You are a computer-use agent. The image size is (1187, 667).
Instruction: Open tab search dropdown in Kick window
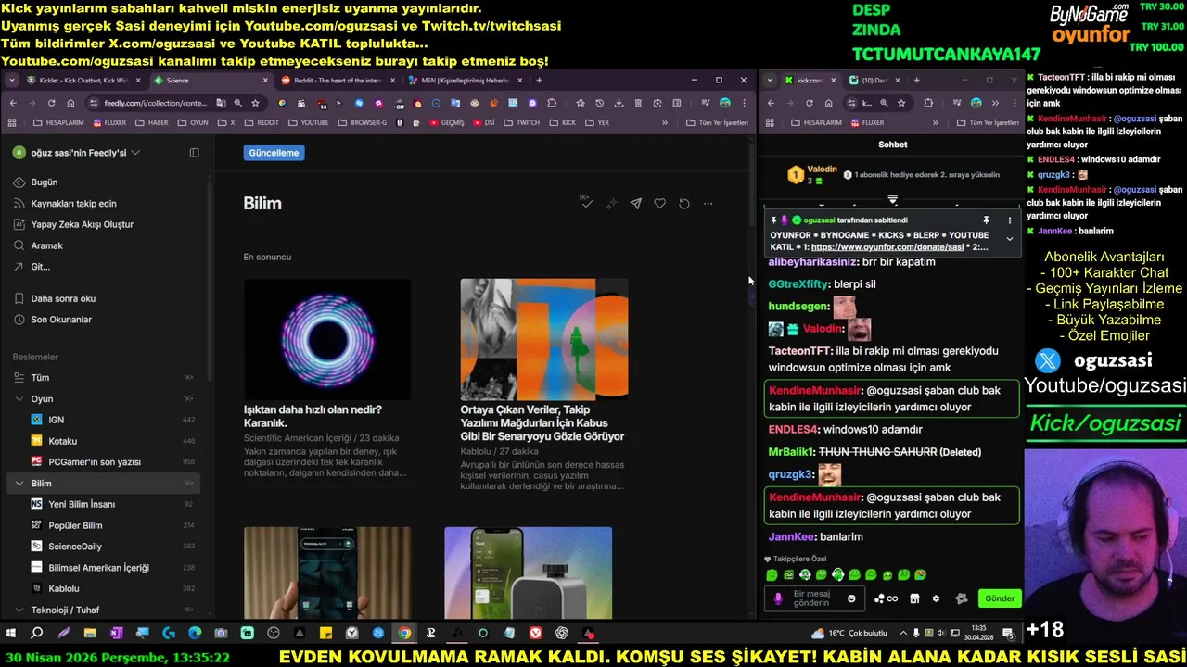pyautogui.click(x=770, y=81)
